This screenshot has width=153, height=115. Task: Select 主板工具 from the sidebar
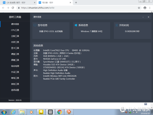(x=15, y=36)
